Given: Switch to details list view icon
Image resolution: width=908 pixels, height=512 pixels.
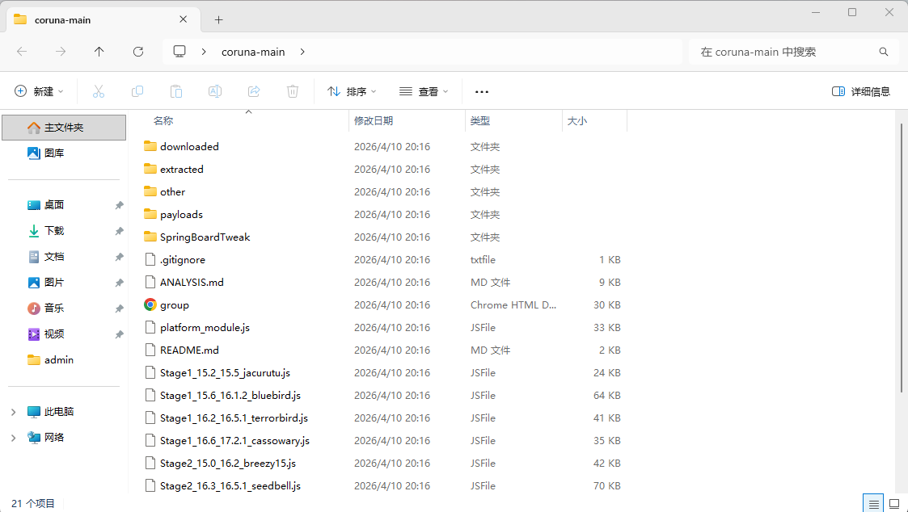Looking at the screenshot, I should pos(873,504).
